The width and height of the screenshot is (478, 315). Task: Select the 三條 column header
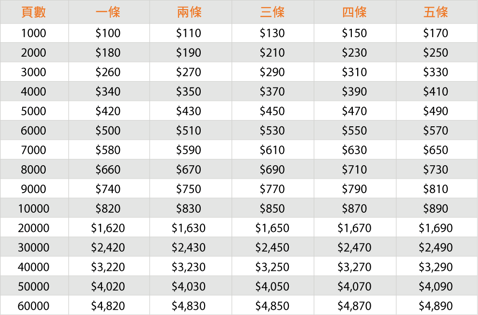point(272,12)
